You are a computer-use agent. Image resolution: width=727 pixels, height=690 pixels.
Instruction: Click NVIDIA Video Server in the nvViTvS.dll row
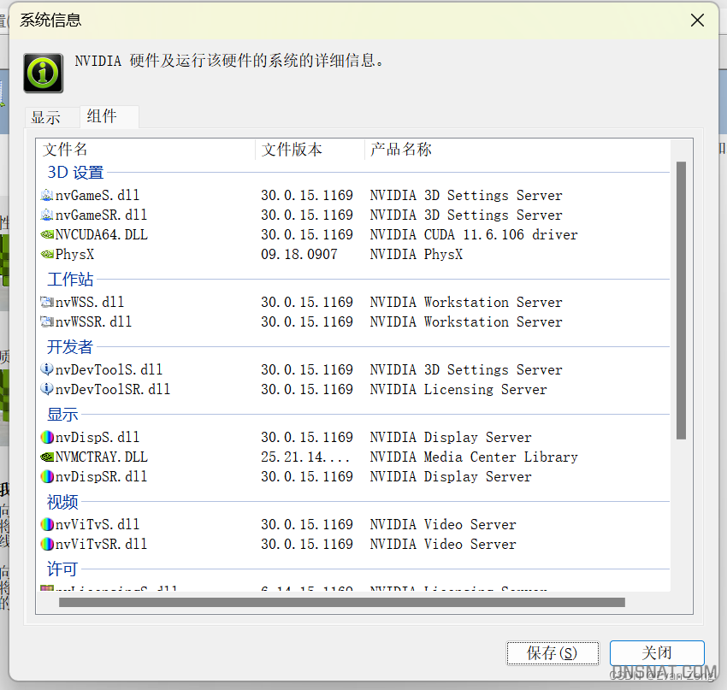443,524
